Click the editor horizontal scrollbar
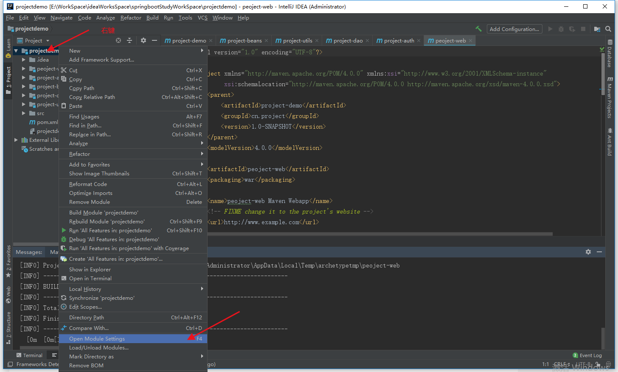618x372 pixels. [380, 234]
